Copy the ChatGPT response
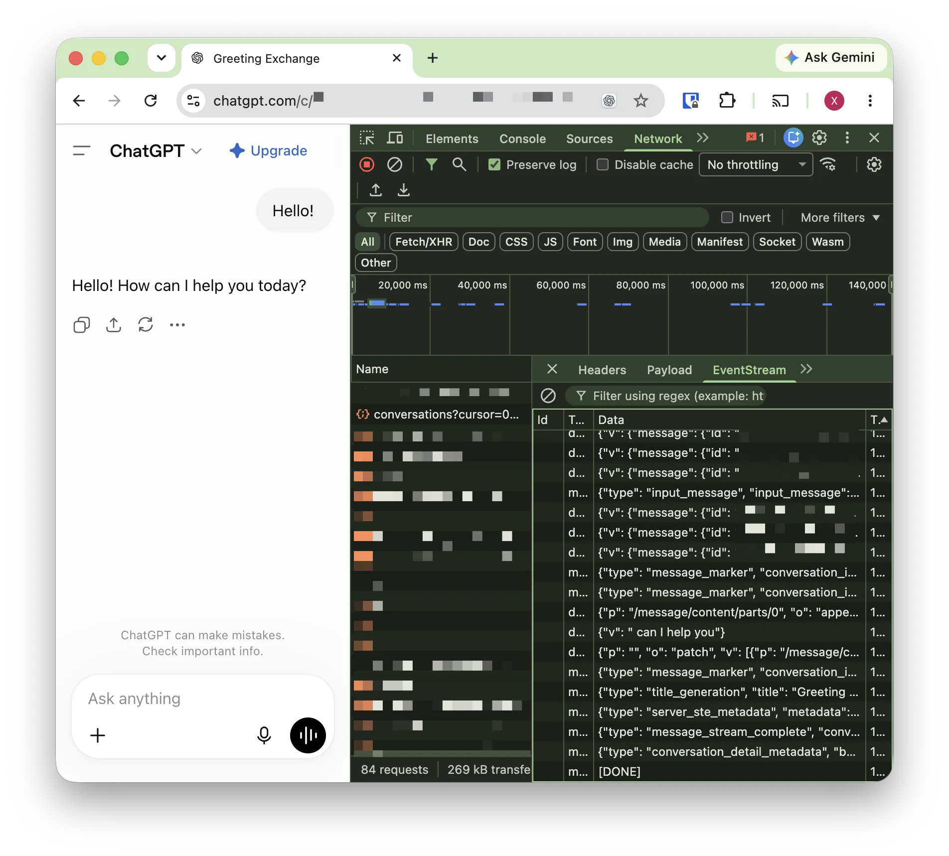Image resolution: width=949 pixels, height=856 pixels. click(x=82, y=325)
